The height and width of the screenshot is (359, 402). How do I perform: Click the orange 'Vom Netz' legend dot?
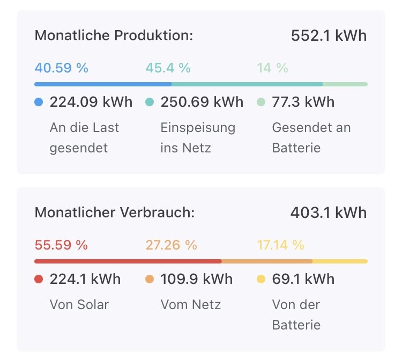click(x=150, y=279)
